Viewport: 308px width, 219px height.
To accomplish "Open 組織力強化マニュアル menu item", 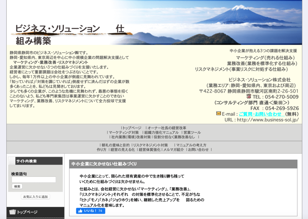I will coord(162,132).
